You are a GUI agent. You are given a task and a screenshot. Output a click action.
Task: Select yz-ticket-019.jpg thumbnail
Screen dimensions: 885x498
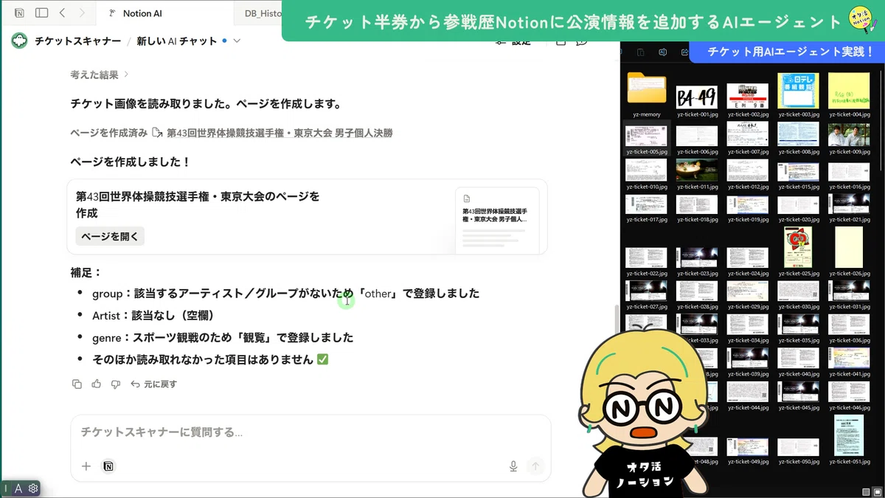pos(748,204)
